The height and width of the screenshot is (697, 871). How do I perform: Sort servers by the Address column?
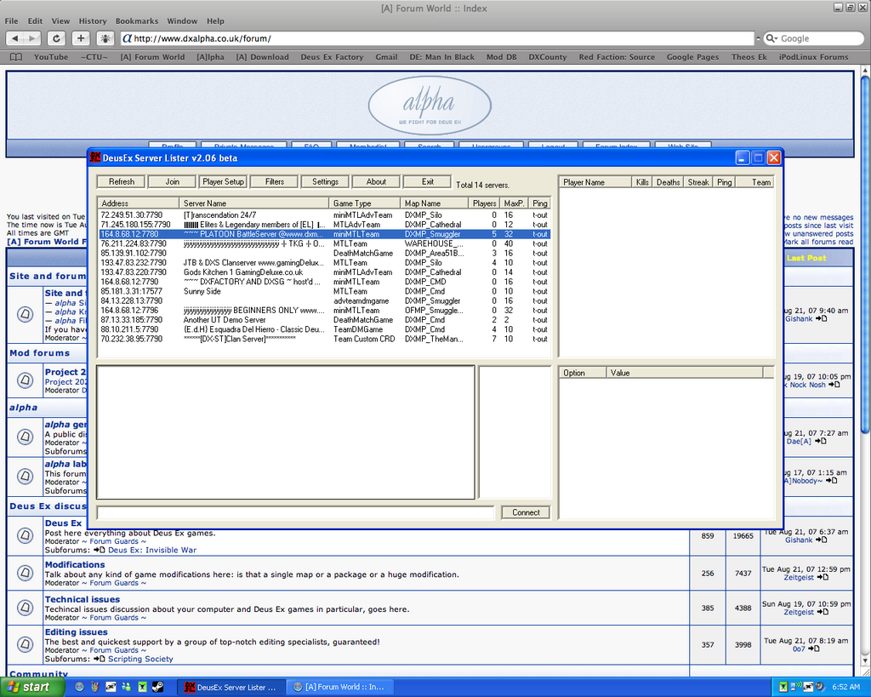click(x=139, y=203)
